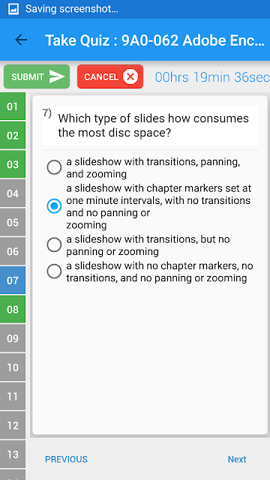Tap the back arrow icon
270x480 pixels.
(21, 40)
